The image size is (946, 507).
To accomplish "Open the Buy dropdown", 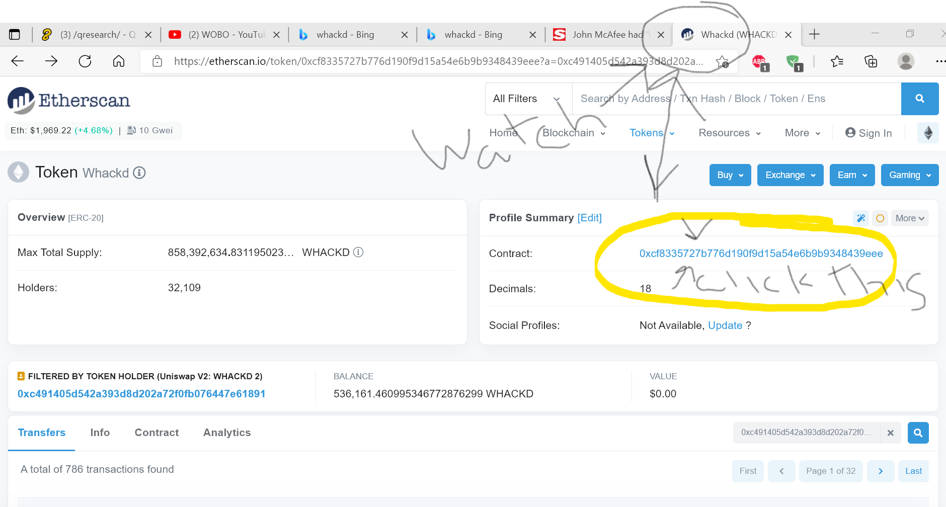I will [730, 175].
